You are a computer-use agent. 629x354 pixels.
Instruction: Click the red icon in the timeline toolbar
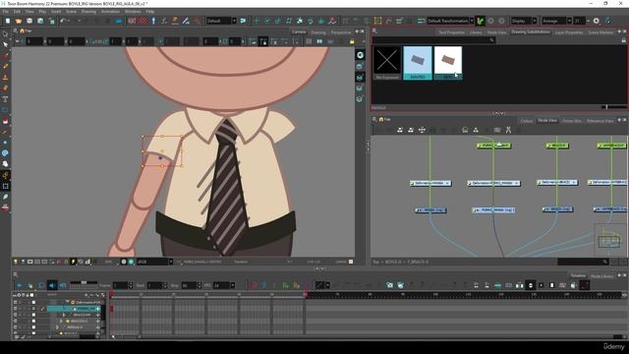(254, 285)
